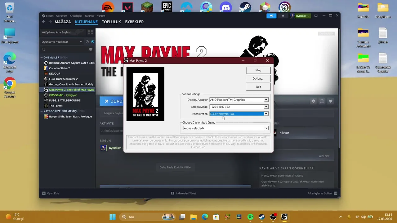Open Arkadaşlar ve Sohbet panel
This screenshot has width=397, height=223.
(322, 193)
